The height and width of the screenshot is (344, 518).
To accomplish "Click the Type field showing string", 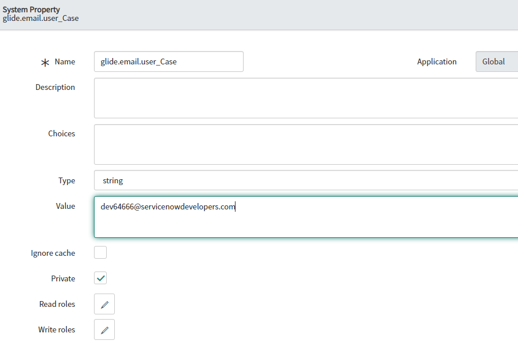I will pos(174,180).
